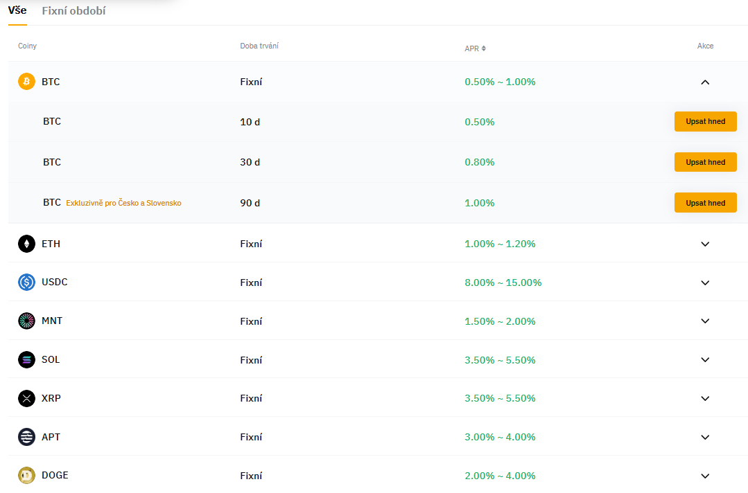
Task: Click the Exkluzivně pro Česko a Slovensko label
Action: 123,203
